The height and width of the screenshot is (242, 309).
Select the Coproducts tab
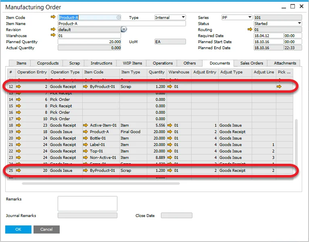pyautogui.click(x=48, y=63)
